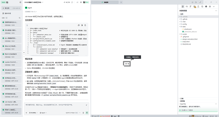
Task: Open the Search panel icon
Action: click(187, 7)
